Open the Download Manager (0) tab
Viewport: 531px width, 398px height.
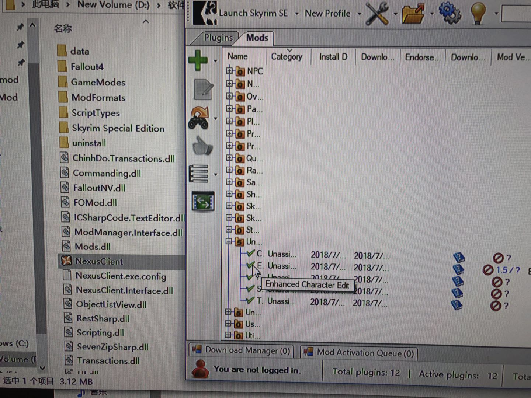tap(242, 350)
